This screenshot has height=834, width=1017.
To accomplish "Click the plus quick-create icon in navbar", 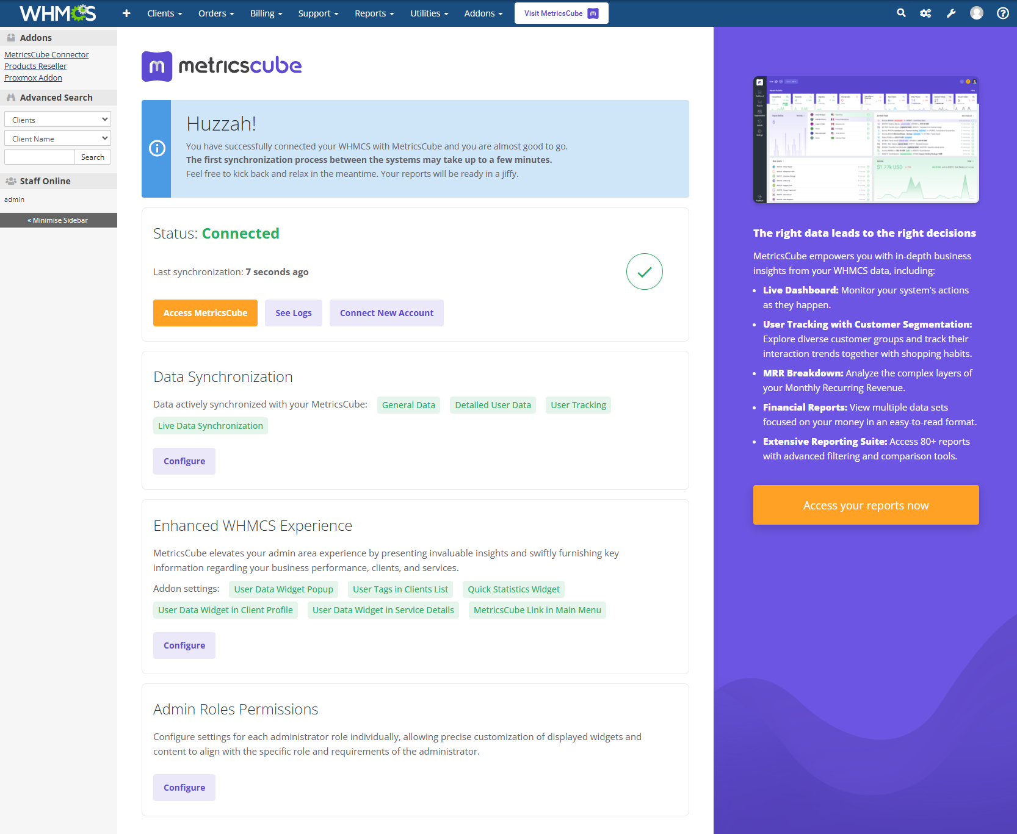I will (126, 13).
